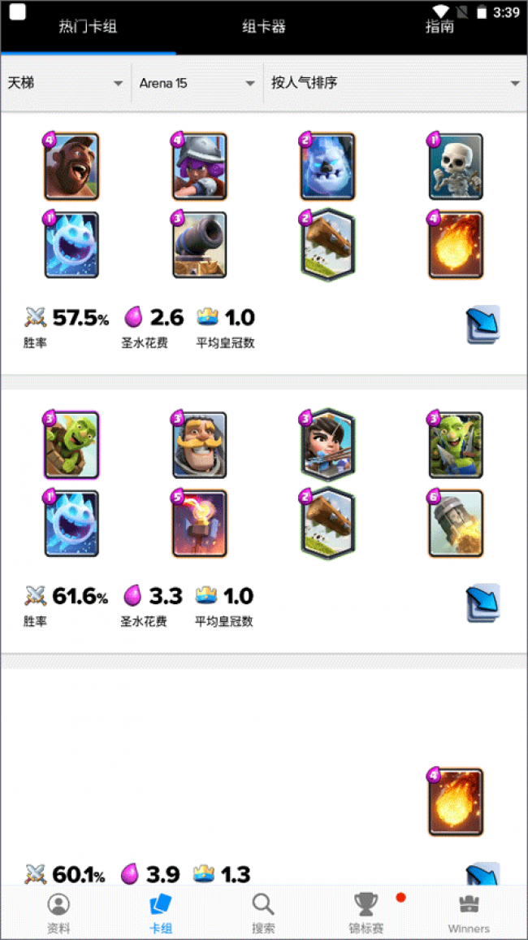This screenshot has height=940, width=528.
Task: Tap the Rocket card in second deck
Action: (x=456, y=524)
